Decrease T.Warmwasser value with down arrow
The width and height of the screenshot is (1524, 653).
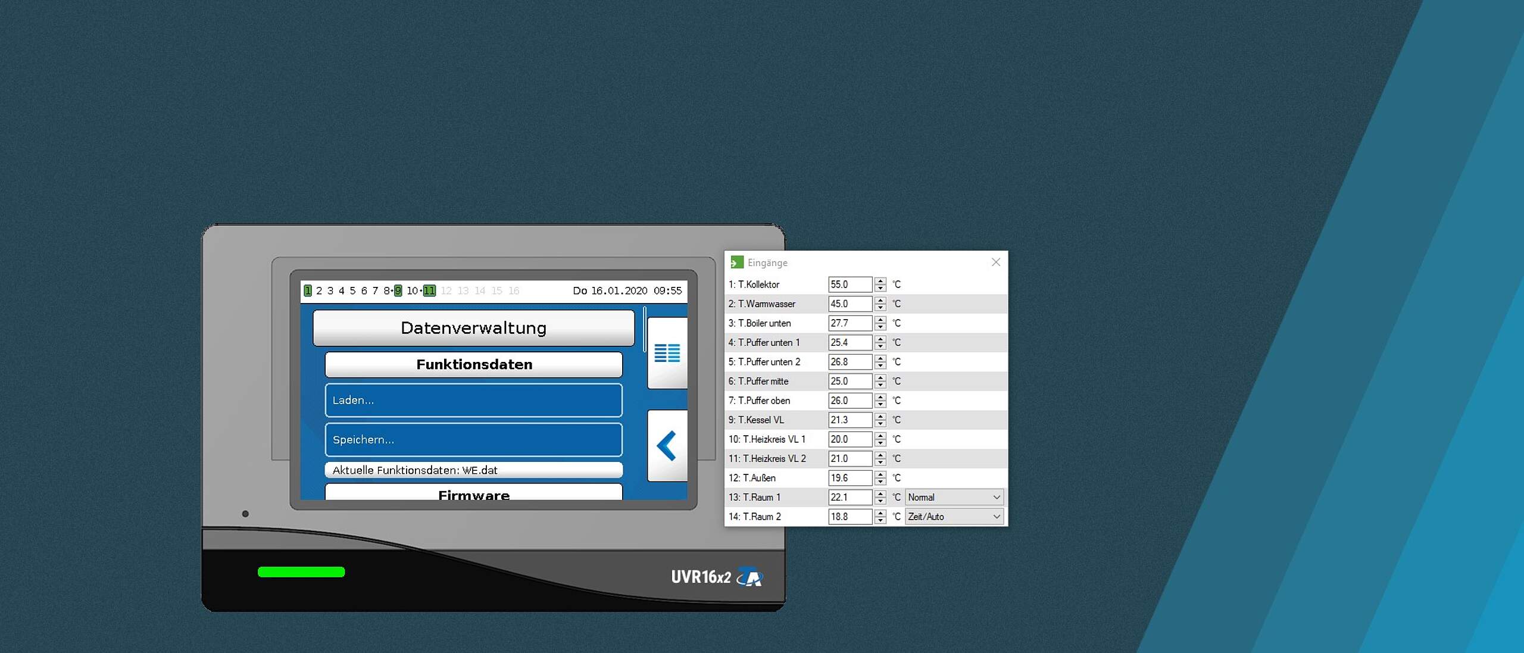click(x=880, y=307)
